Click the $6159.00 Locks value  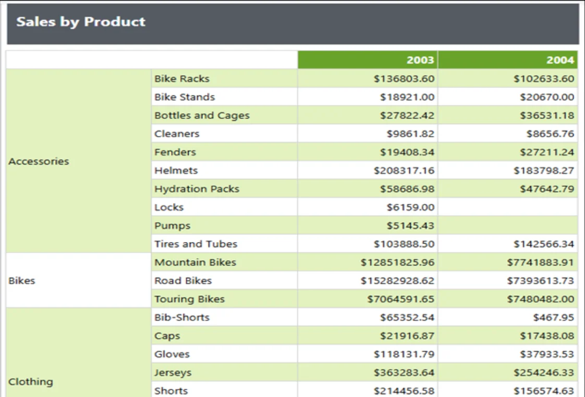click(x=410, y=207)
